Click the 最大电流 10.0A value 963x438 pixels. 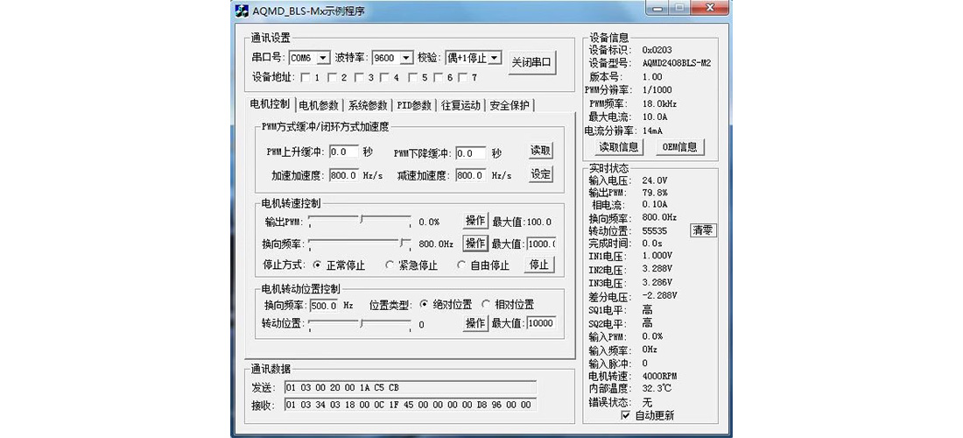coord(655,117)
